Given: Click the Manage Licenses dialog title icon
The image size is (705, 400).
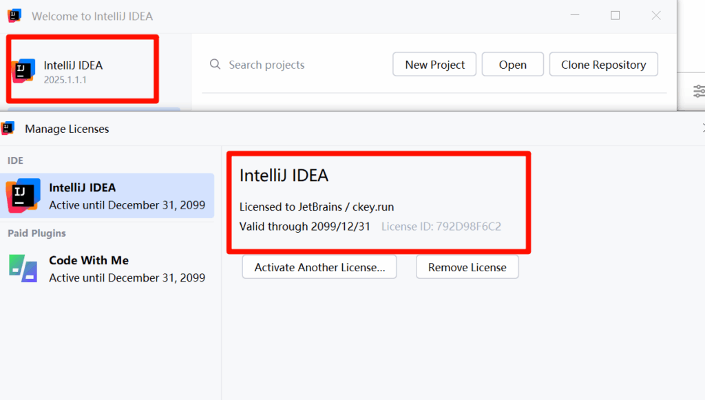Looking at the screenshot, I should 8,129.
